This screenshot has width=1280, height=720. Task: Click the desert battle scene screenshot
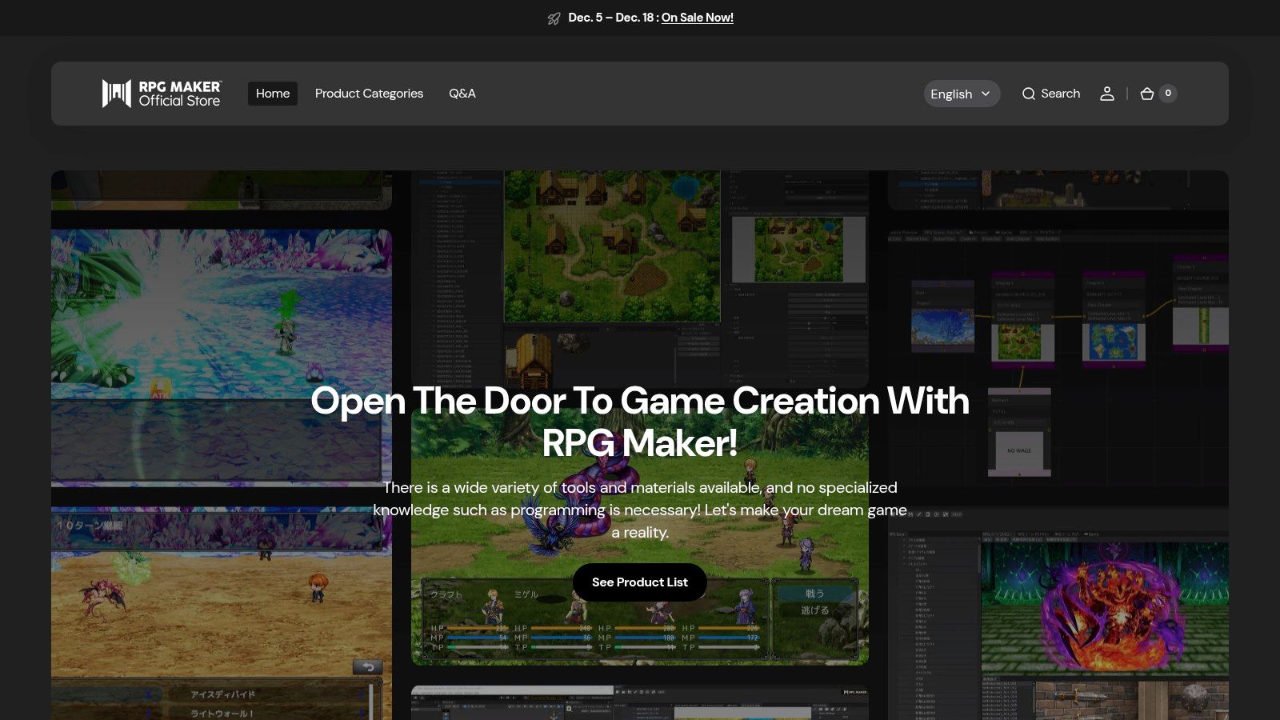click(x=222, y=613)
